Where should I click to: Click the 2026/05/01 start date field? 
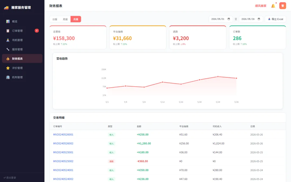[x=221, y=19]
